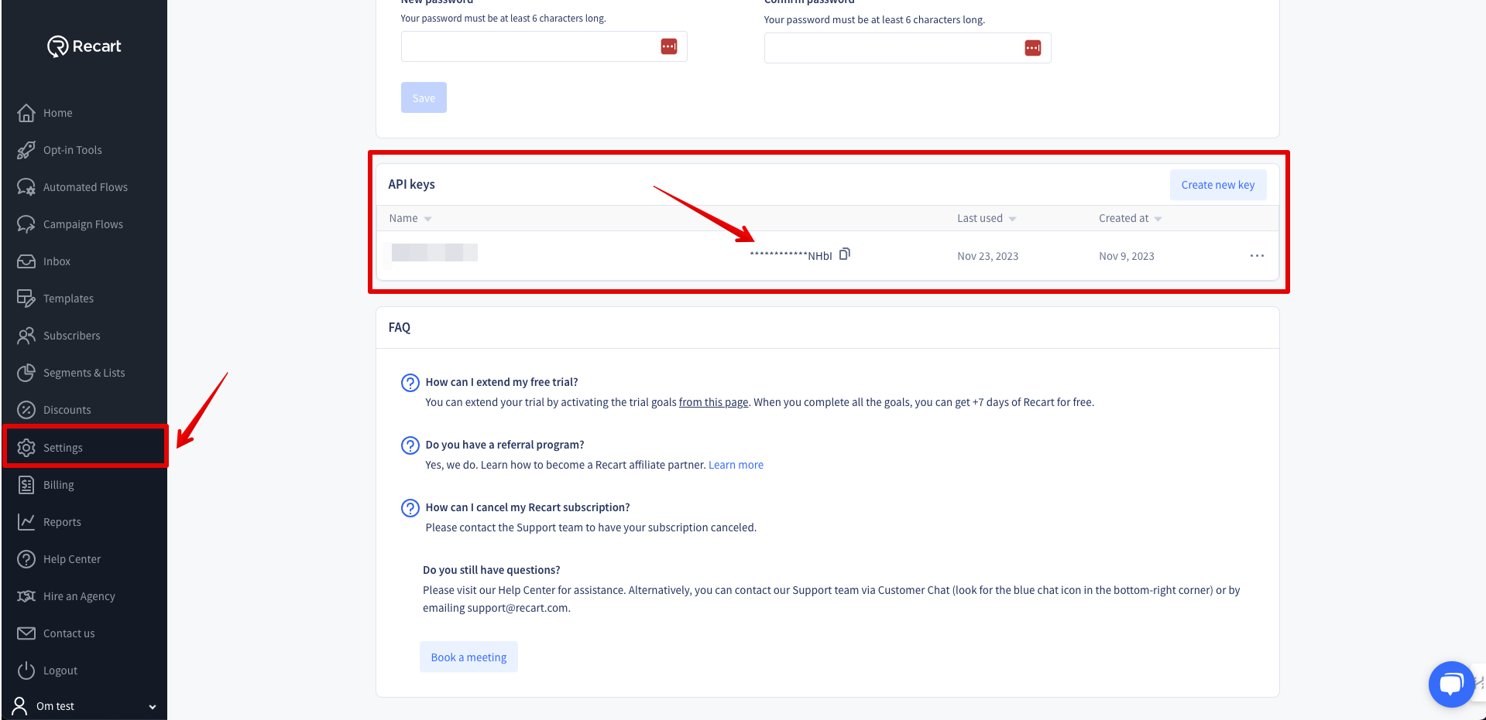Viewport: 1486px width, 720px height.
Task: Click the Settings gear icon
Action: point(26,448)
